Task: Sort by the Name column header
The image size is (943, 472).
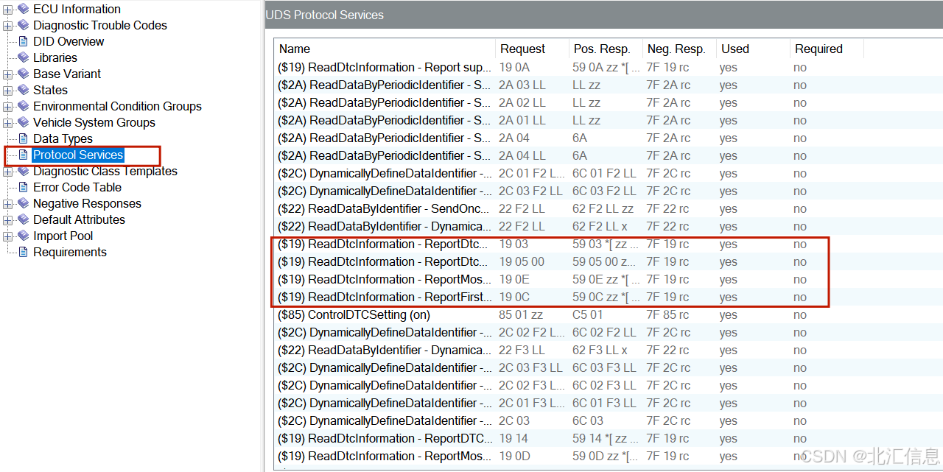Action: click(x=385, y=49)
